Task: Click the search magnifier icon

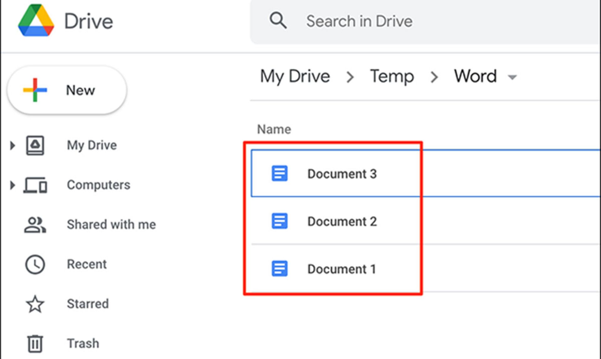Action: pyautogui.click(x=278, y=21)
